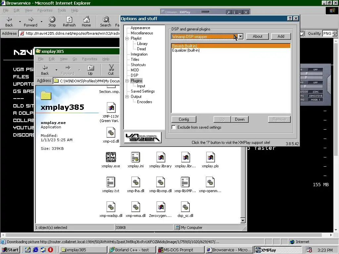
Task: Click the XMPlay wrench options icon
Action: point(228,12)
